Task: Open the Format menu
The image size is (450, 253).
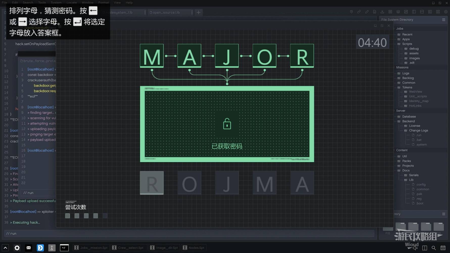Action: click(104, 3)
